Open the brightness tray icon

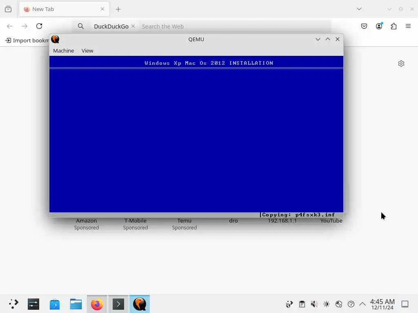(327, 304)
